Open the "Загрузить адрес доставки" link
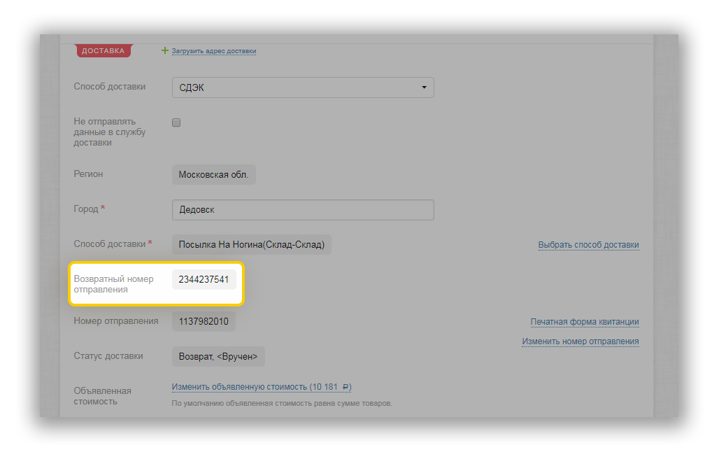 point(214,51)
